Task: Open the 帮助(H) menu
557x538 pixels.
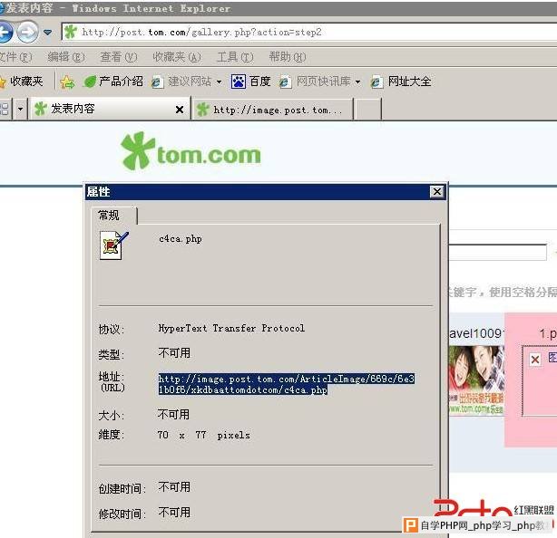Action: pos(287,57)
